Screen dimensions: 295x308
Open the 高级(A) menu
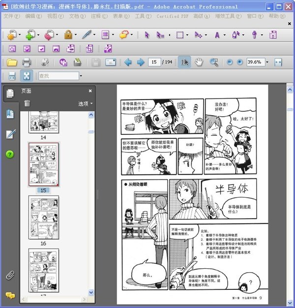(x=202, y=16)
